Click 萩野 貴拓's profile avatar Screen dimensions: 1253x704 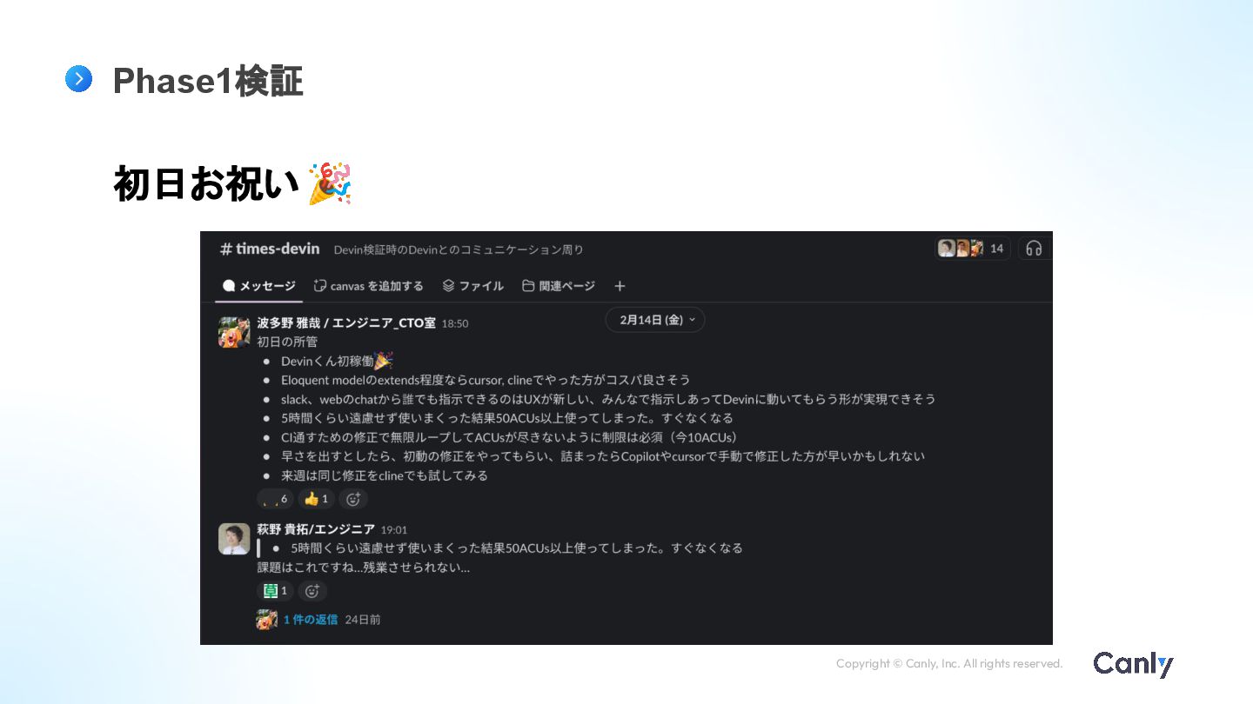pyautogui.click(x=234, y=539)
